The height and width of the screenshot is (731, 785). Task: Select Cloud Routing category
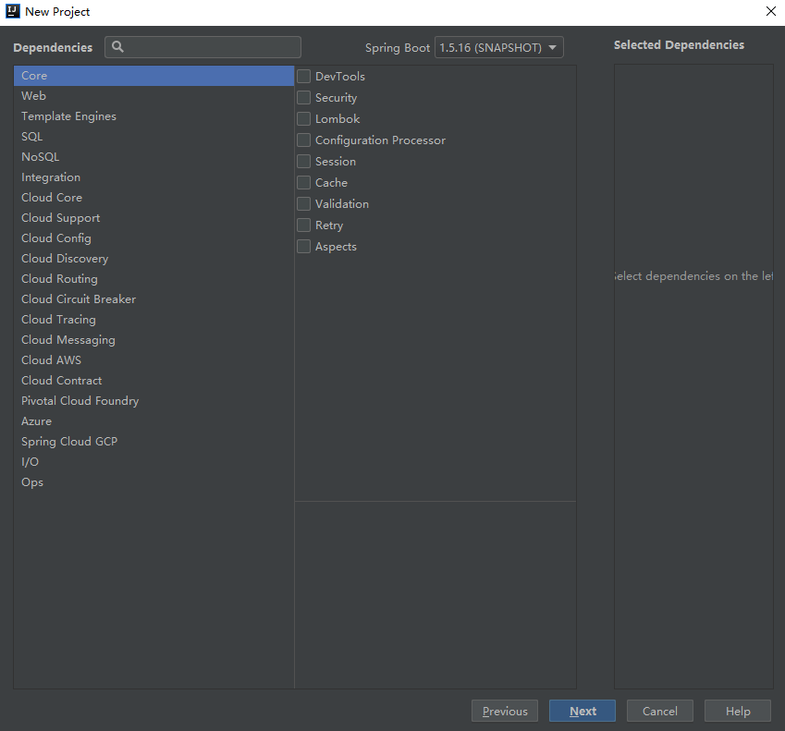tap(153, 279)
